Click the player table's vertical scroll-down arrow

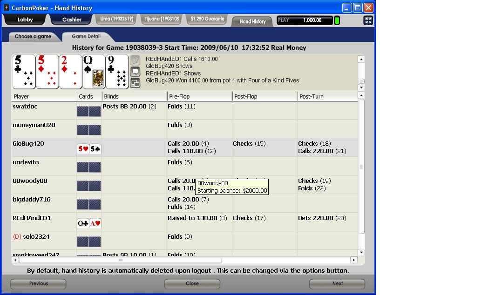361,252
